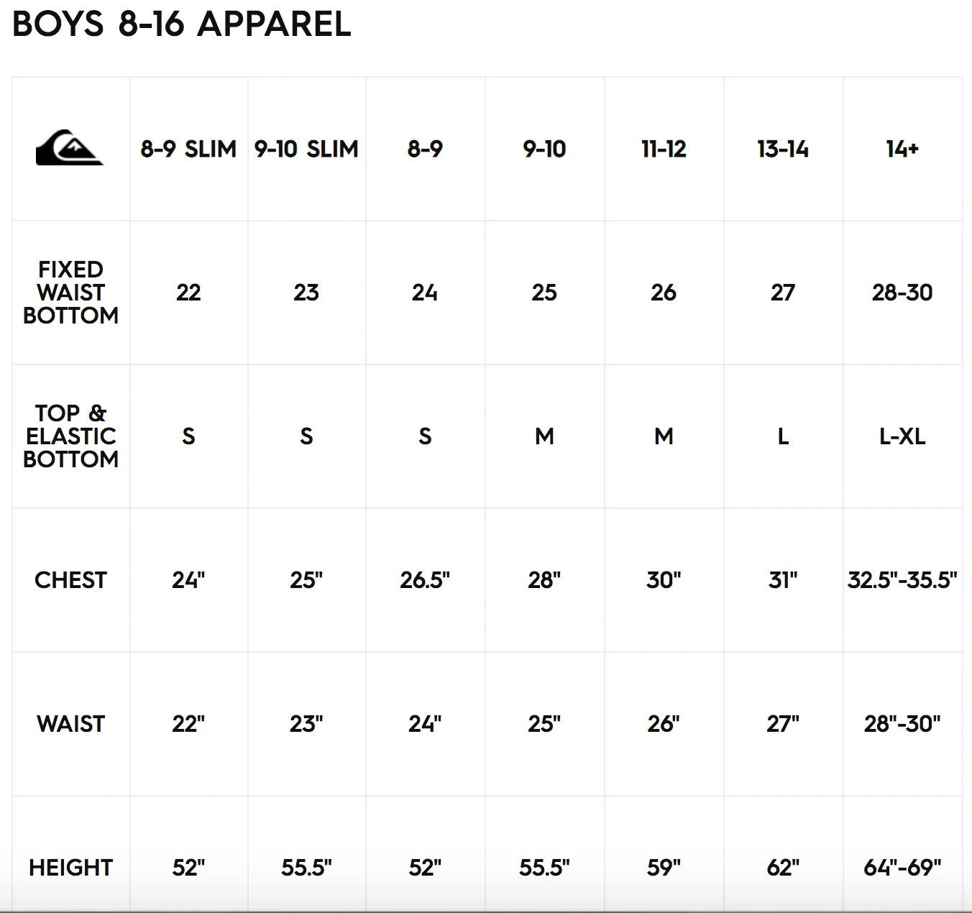
Task: Select the 28"-30" waist value
Action: (x=902, y=724)
